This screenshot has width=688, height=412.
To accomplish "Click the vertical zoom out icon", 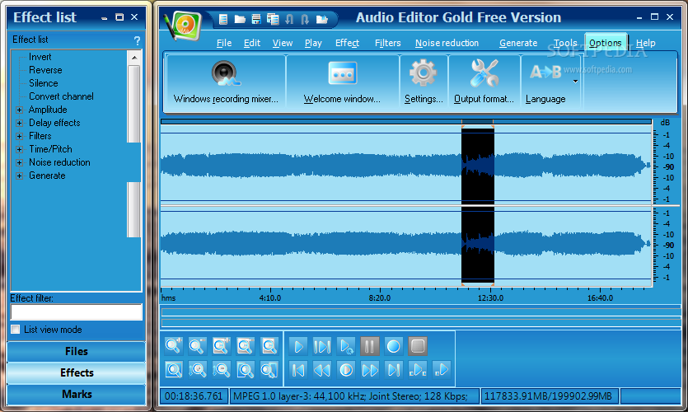I will [221, 369].
